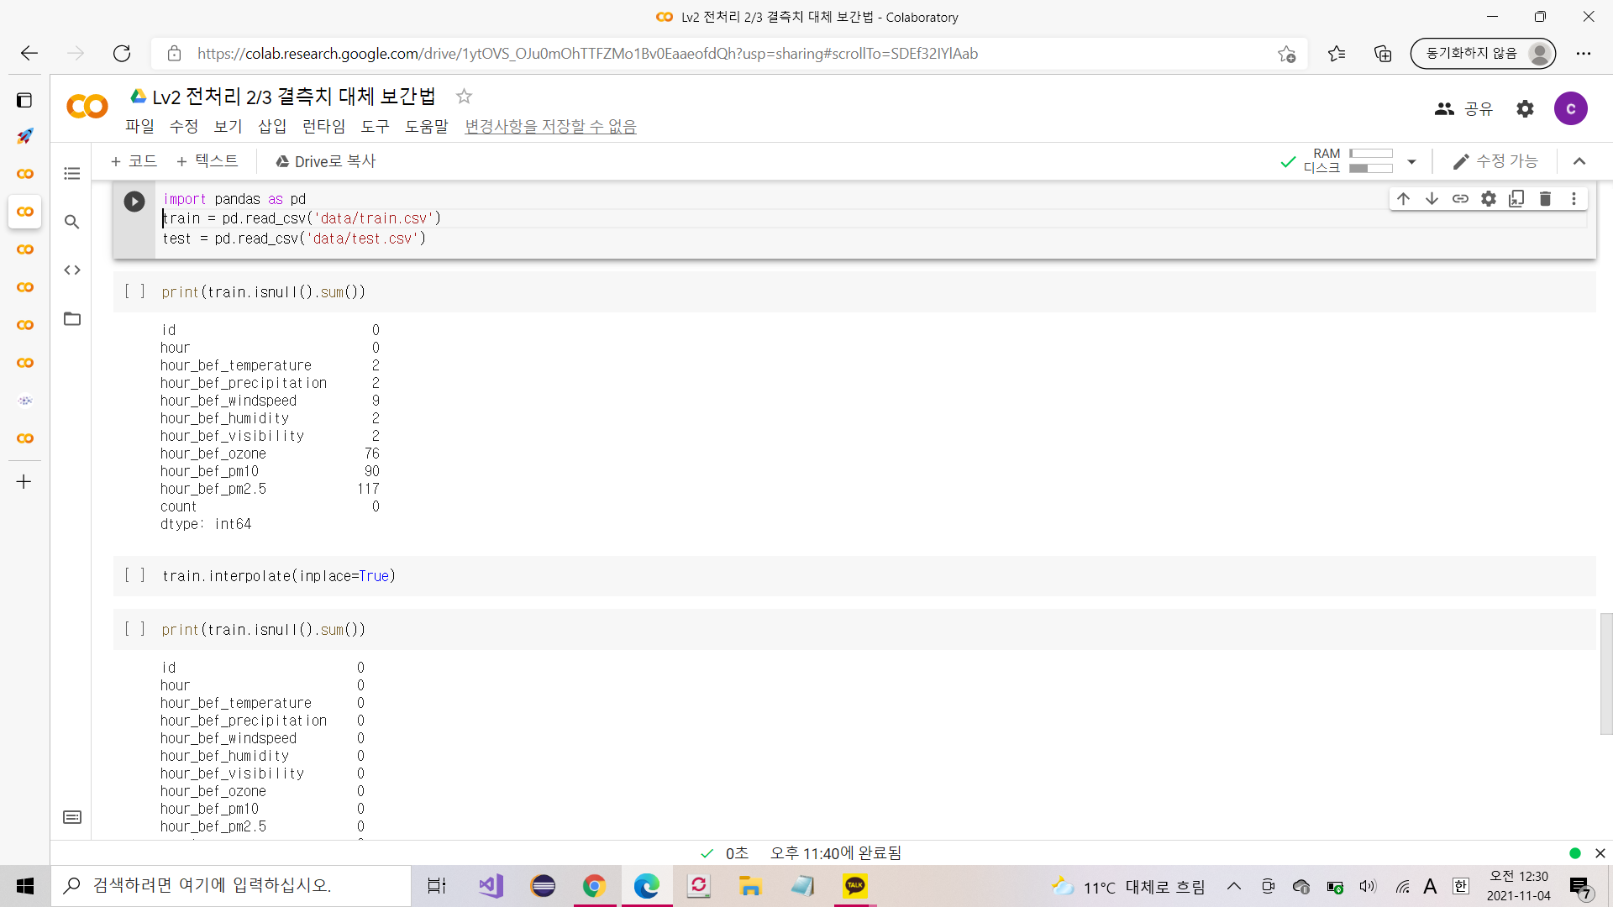Copy link to the selected cell
Viewport: 1613px width, 907px height.
pyautogui.click(x=1460, y=199)
